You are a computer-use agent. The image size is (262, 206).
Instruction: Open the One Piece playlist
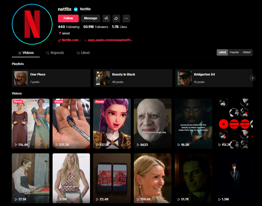(x=51, y=78)
